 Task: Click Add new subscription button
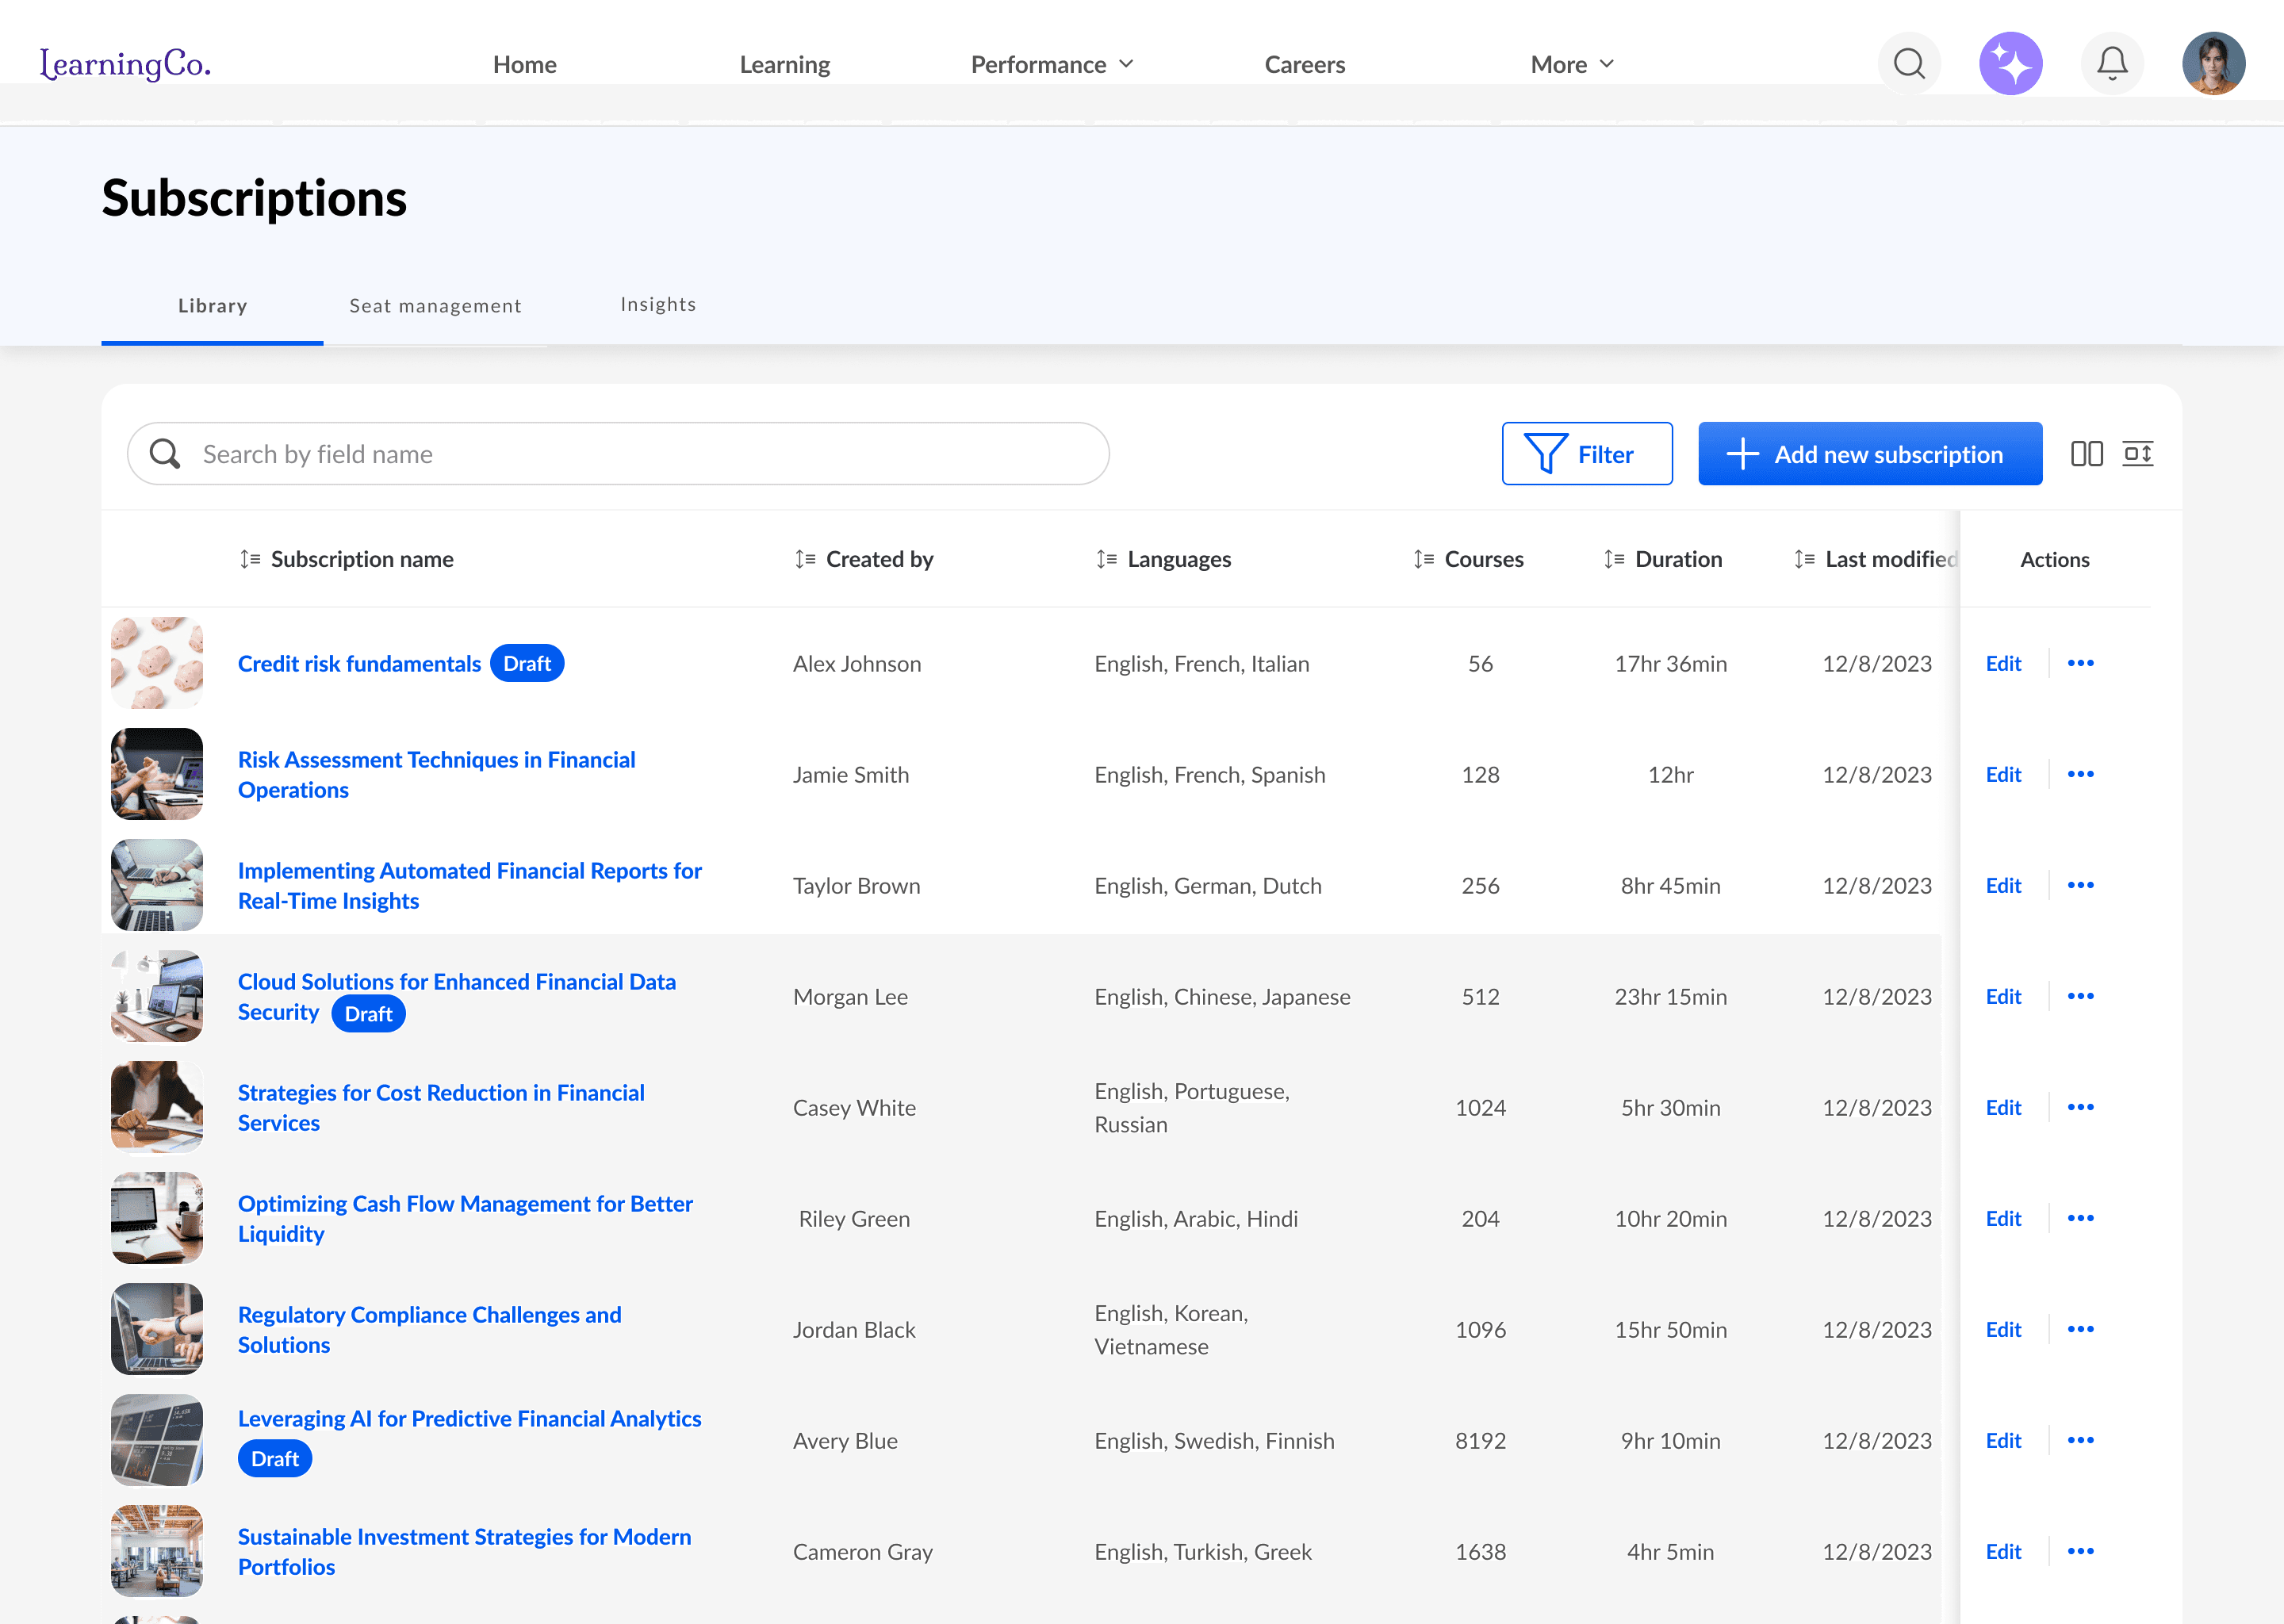1869,454
